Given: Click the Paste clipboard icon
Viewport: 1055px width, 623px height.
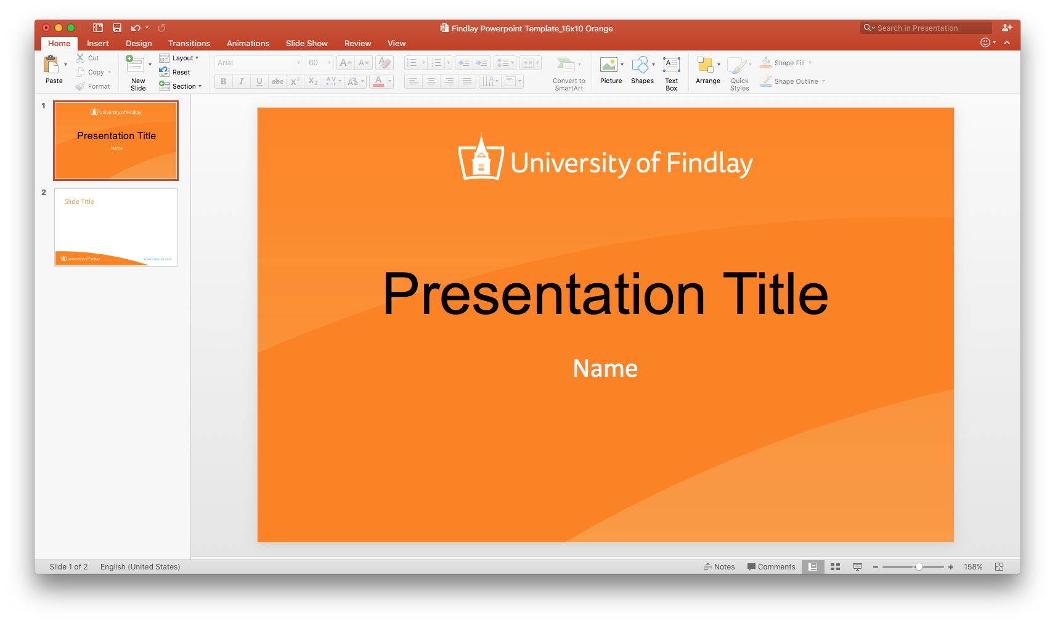Looking at the screenshot, I should coord(51,64).
